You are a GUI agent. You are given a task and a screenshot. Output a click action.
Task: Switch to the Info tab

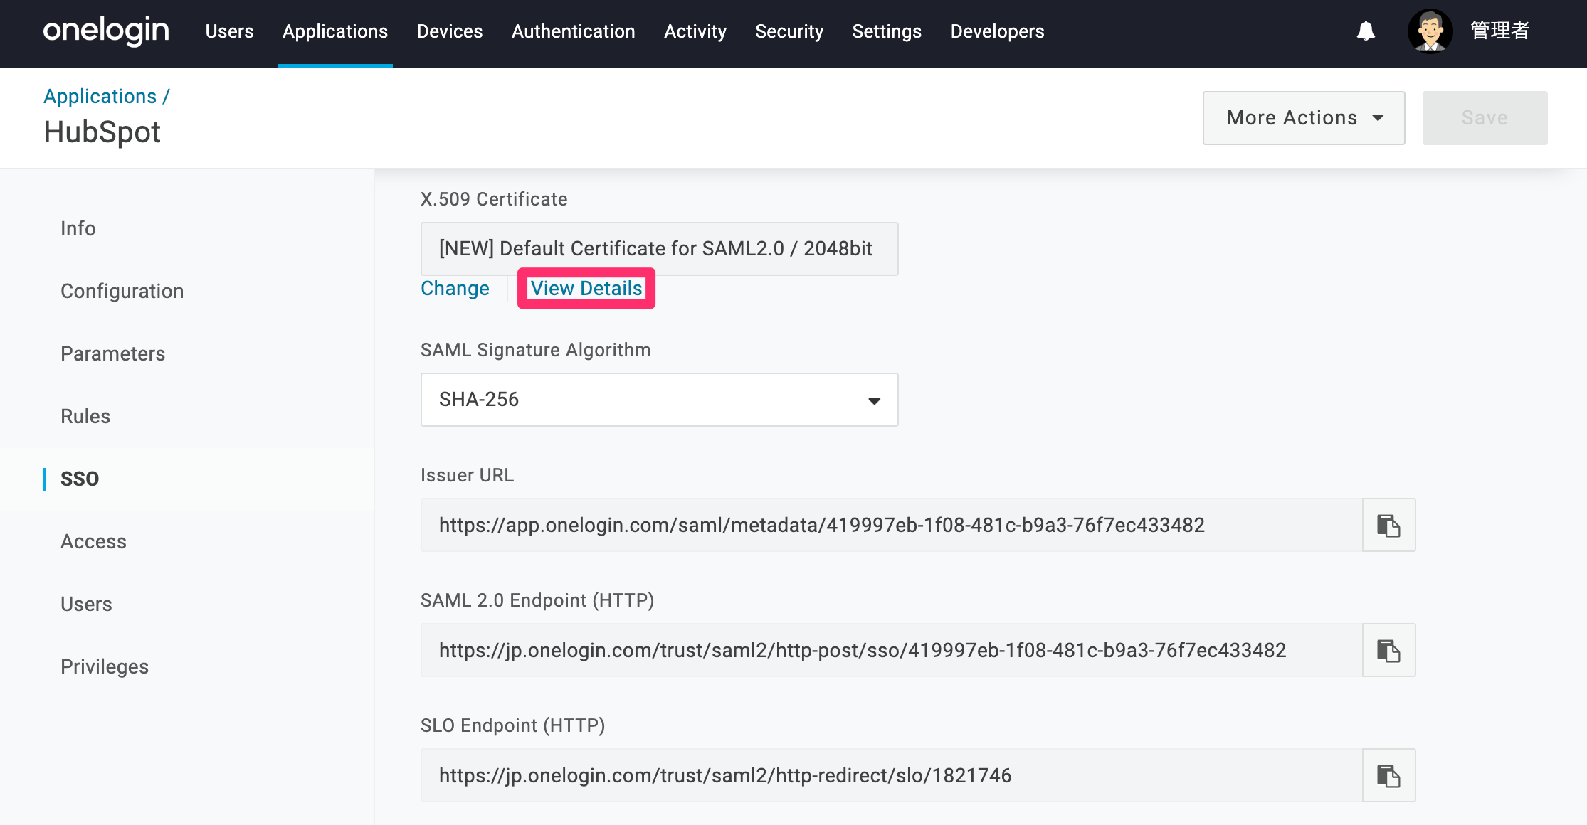pyautogui.click(x=78, y=228)
